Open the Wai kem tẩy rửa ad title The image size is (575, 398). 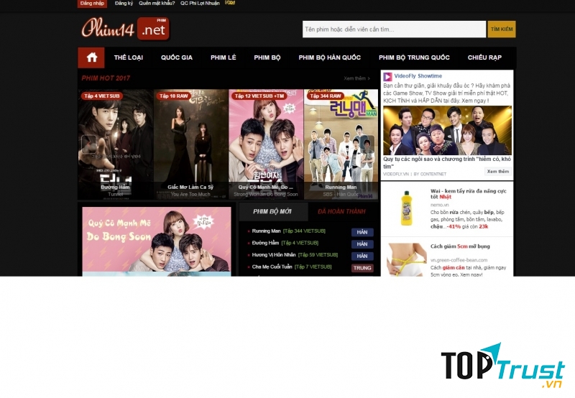(469, 194)
